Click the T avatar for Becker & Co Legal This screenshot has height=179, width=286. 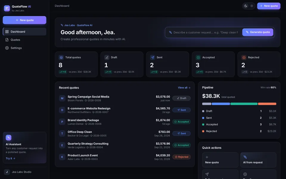click(62, 134)
